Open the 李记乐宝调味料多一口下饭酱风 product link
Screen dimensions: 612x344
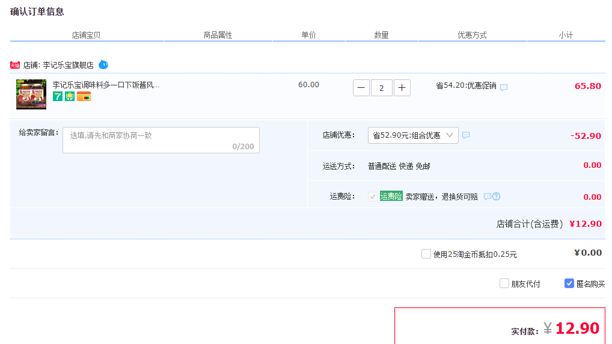coord(106,85)
